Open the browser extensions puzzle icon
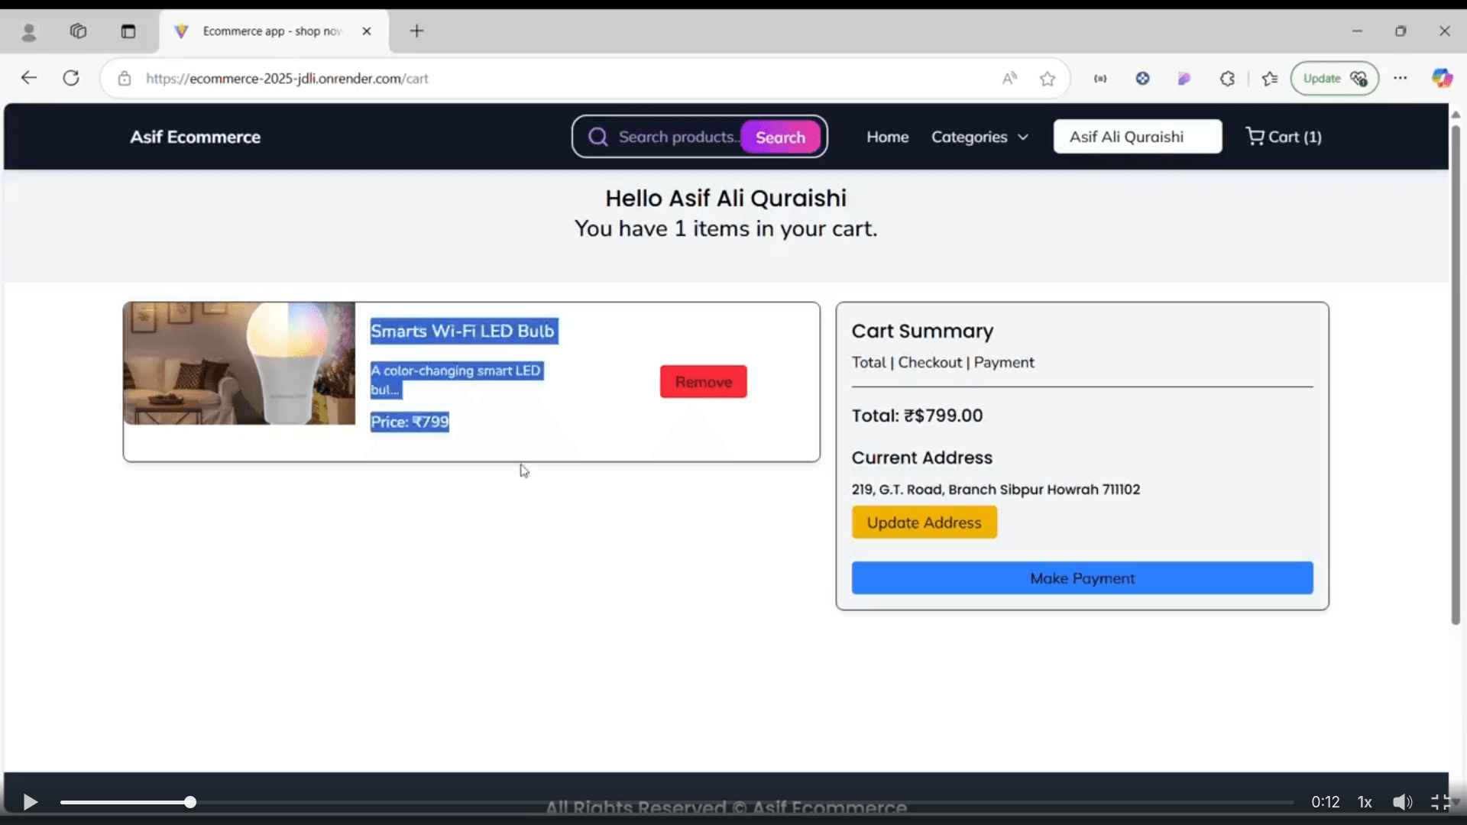Screen dimensions: 1467x825 (x=1227, y=78)
